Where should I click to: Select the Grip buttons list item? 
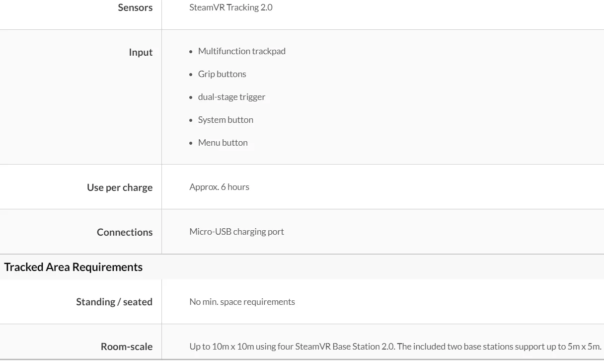point(222,74)
